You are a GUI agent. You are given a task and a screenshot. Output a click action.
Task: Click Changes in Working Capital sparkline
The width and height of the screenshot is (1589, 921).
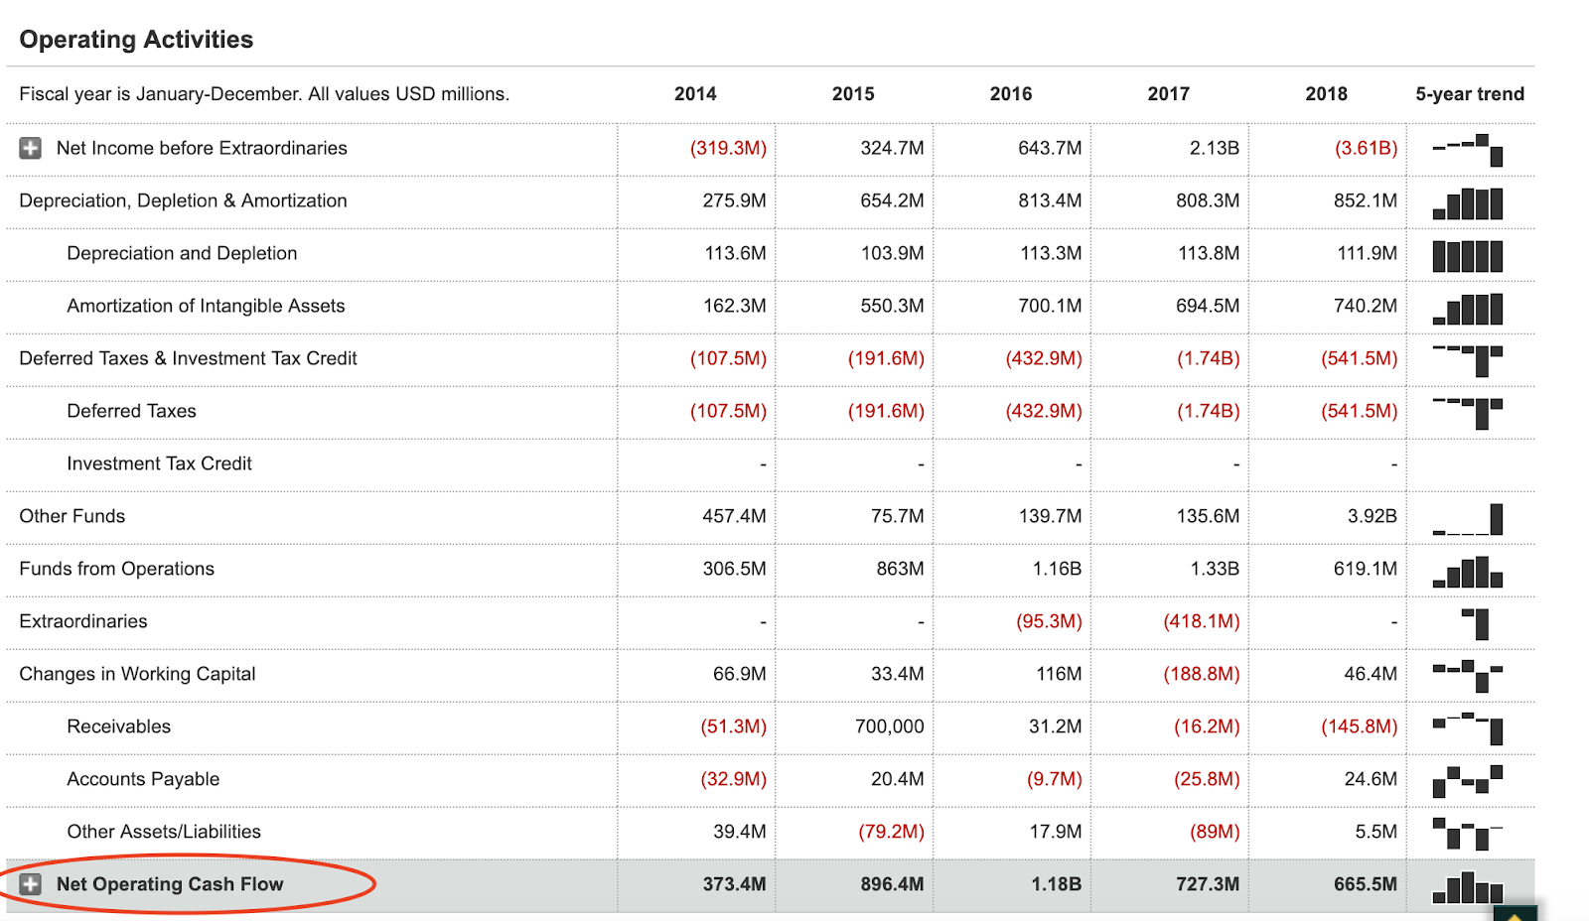1468,676
